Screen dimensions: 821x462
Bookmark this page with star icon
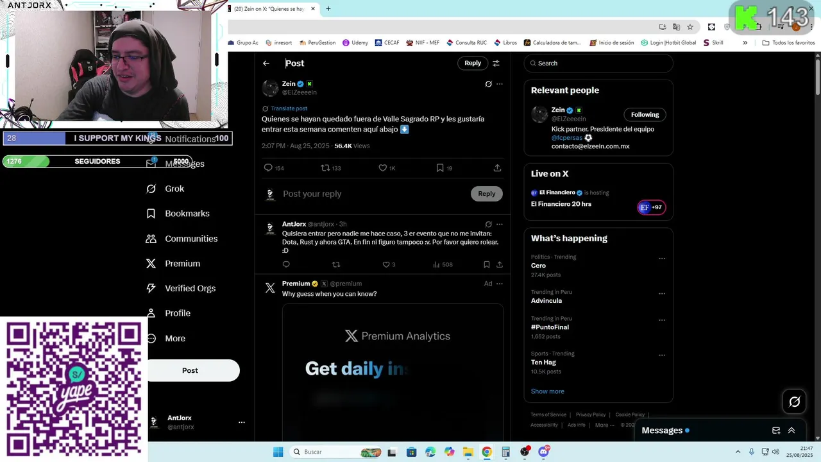[690, 27]
